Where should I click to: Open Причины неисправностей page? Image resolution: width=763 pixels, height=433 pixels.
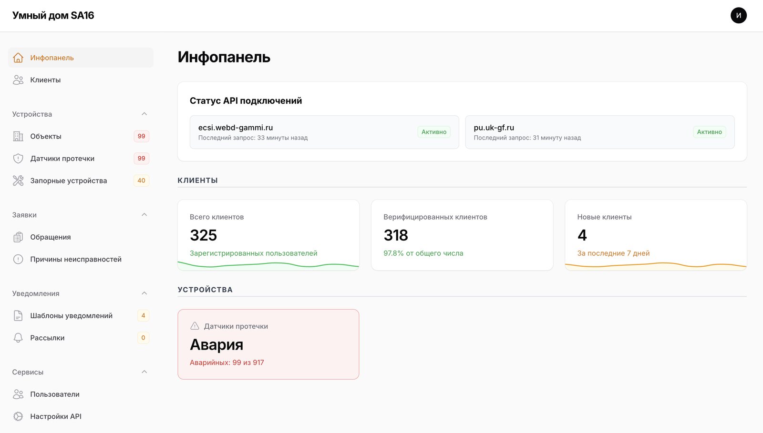81,259
